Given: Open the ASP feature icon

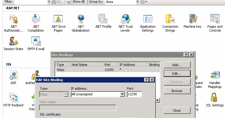Looking at the screenshot, I should click(13, 77).
